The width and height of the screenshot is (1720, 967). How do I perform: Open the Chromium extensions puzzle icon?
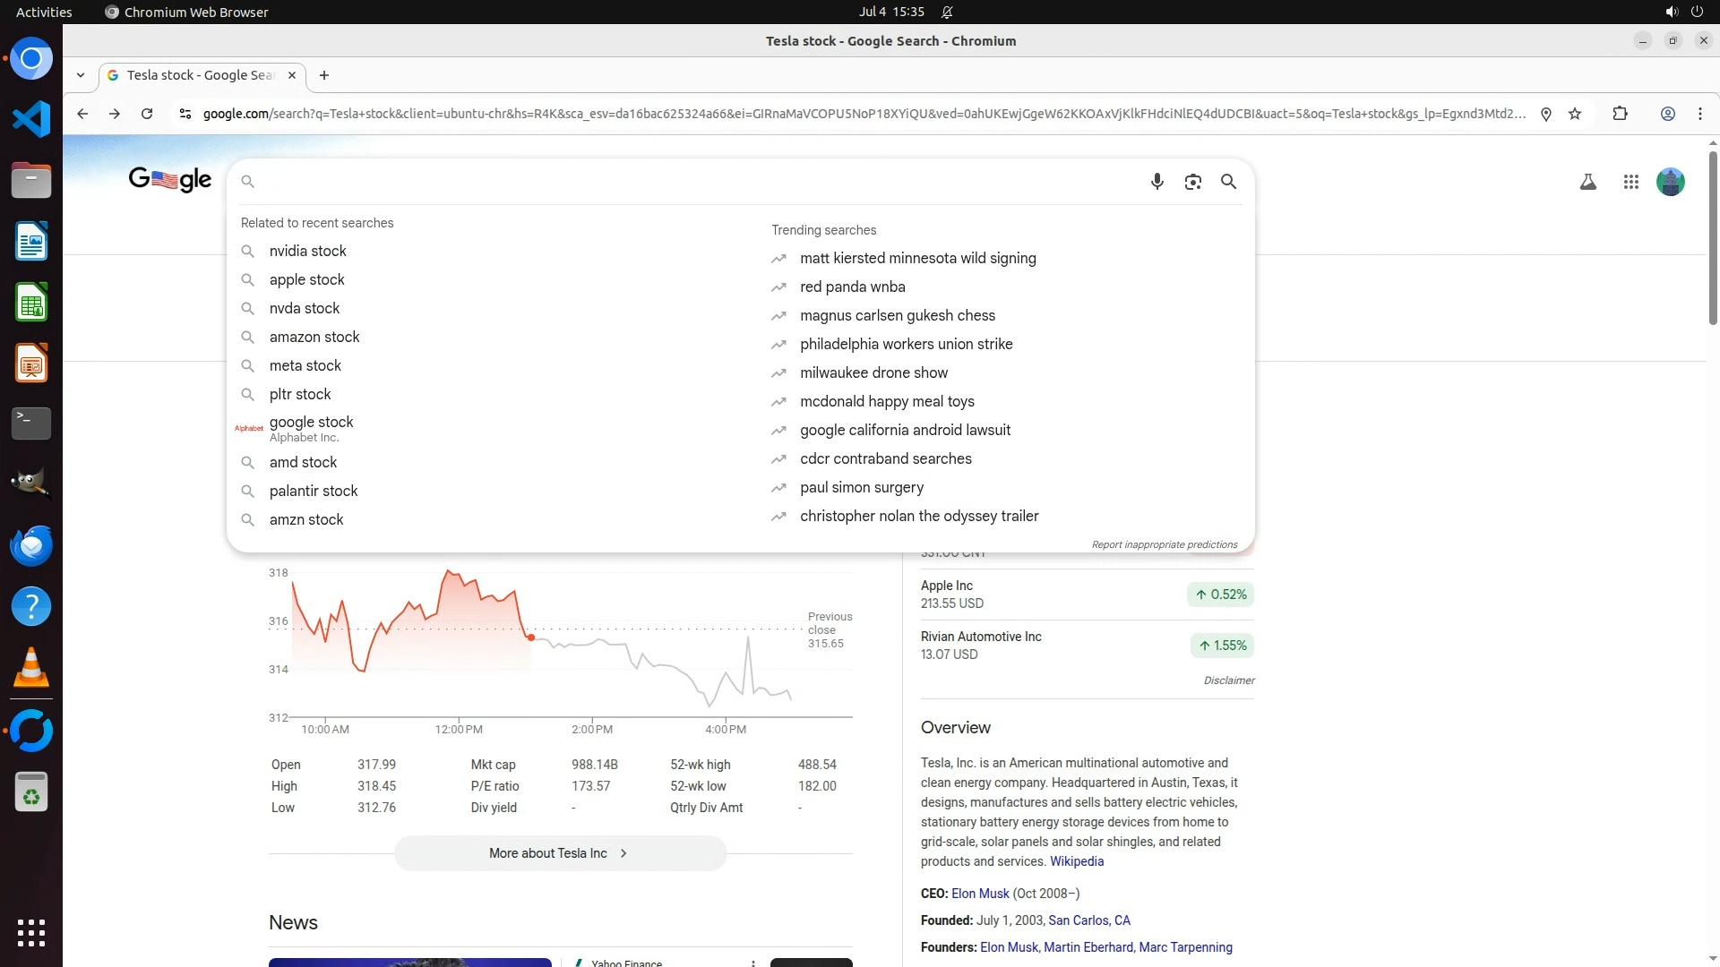pyautogui.click(x=1620, y=114)
